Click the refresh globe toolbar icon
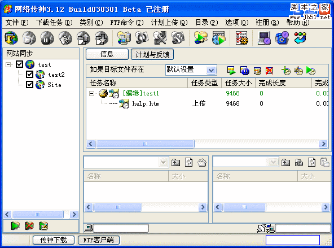The height and width of the screenshot is (248, 334). click(x=65, y=38)
